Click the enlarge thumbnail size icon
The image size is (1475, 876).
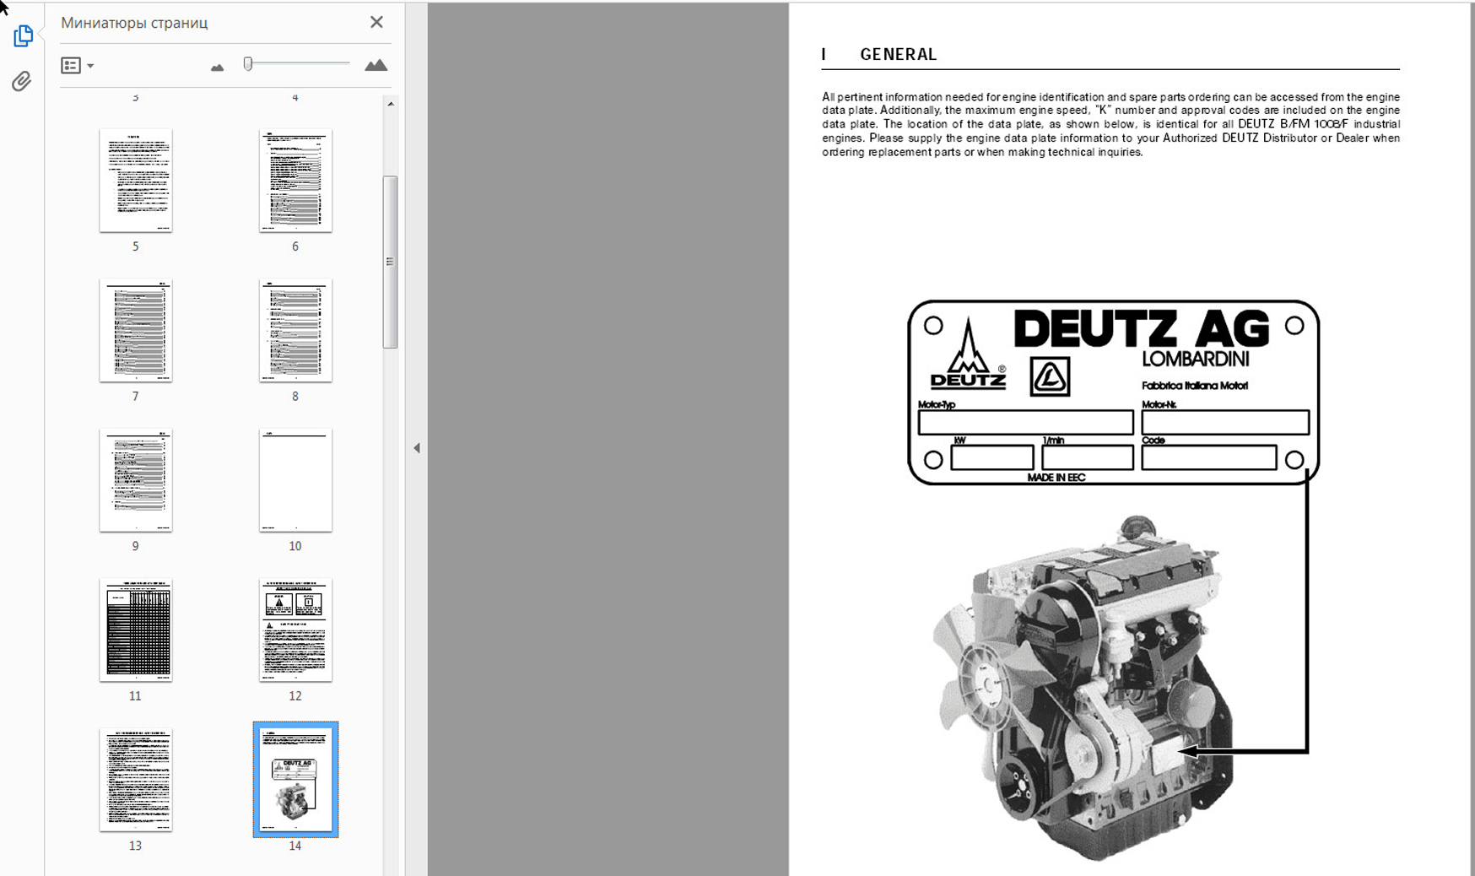[x=376, y=66]
